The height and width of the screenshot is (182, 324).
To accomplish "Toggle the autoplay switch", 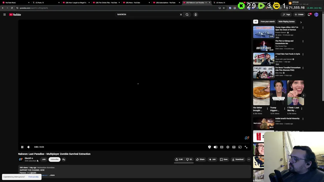I will pyautogui.click(x=215, y=147).
